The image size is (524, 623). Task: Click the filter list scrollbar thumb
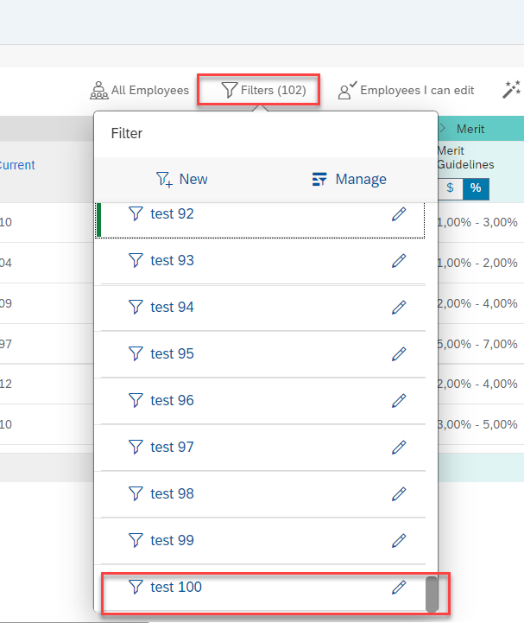click(432, 594)
